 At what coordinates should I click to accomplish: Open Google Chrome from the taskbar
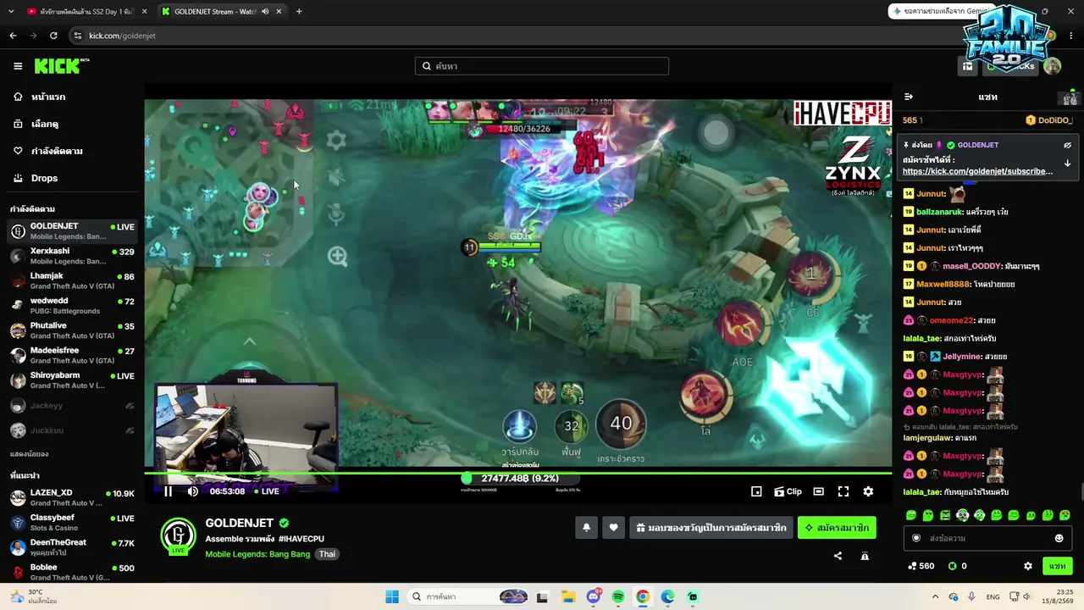pos(643,596)
